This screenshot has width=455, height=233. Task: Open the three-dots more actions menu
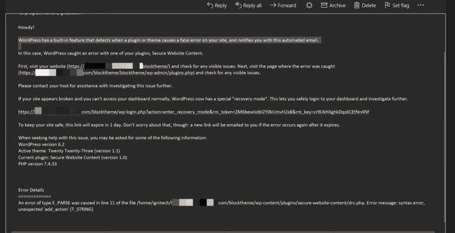(421, 5)
